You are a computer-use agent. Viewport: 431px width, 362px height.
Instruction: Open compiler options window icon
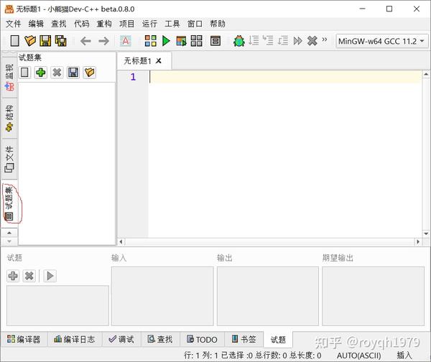[215, 41]
